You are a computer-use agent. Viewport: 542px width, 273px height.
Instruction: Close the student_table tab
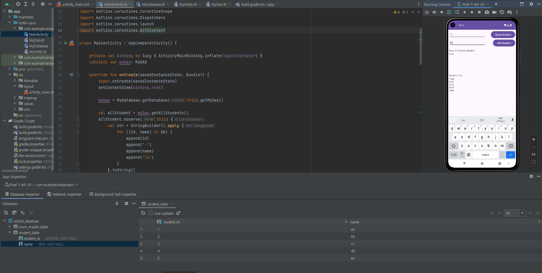pos(172,204)
